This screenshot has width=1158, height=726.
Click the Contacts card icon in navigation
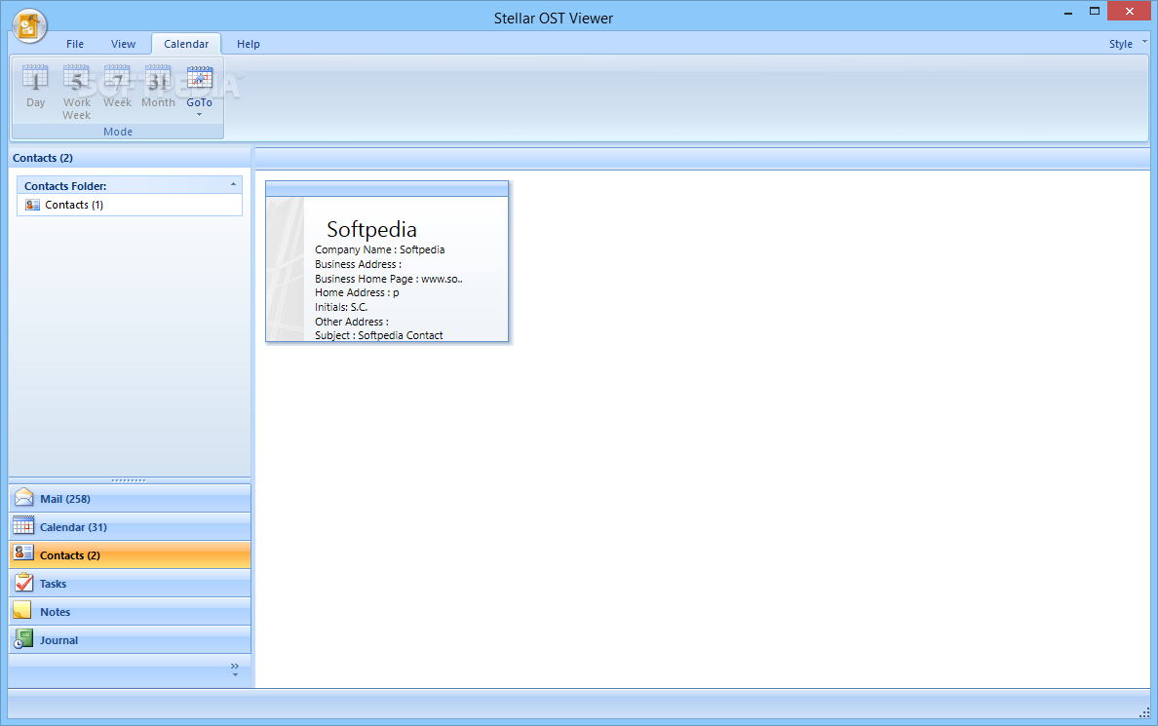[x=23, y=553]
